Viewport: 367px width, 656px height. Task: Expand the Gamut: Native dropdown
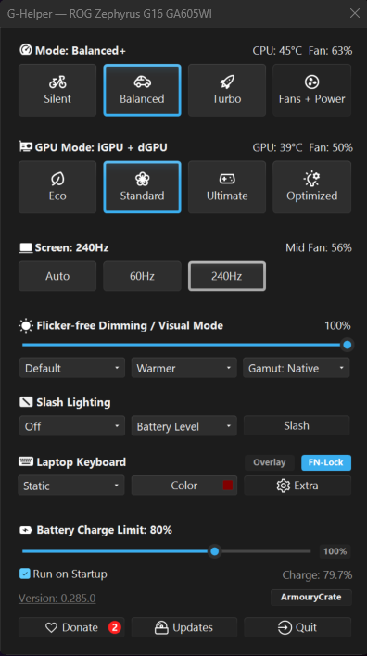(297, 368)
